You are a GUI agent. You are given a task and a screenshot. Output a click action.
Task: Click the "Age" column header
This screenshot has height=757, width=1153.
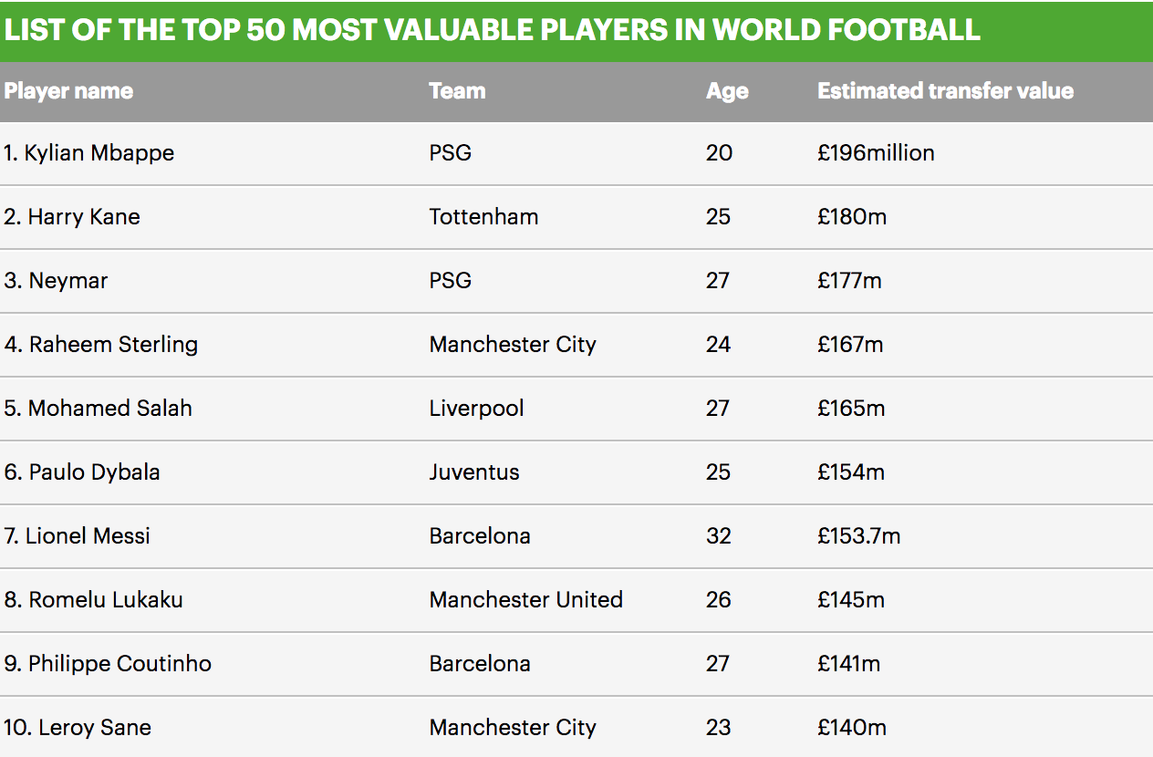pos(727,91)
